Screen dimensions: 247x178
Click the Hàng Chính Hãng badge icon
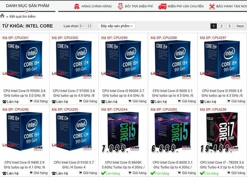[x=77, y=6]
